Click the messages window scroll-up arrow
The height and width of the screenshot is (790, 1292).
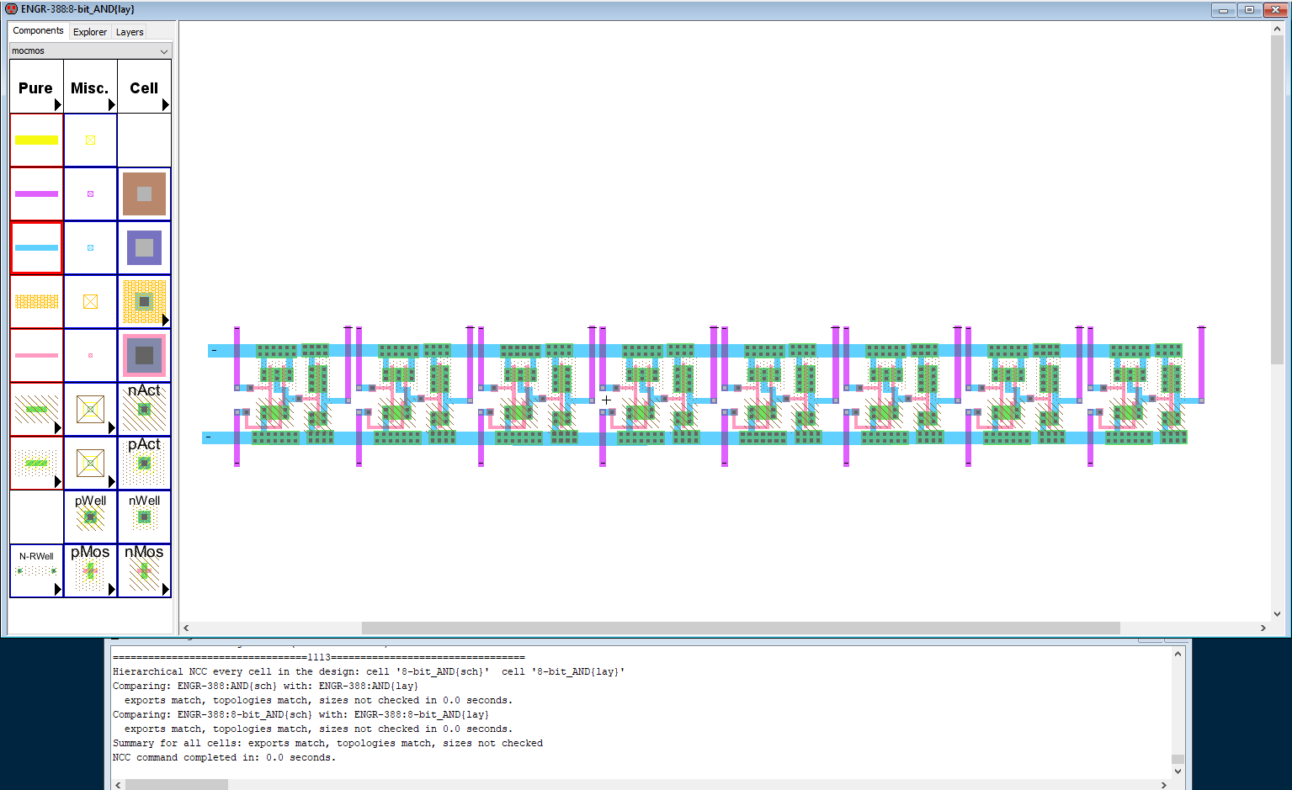[x=1178, y=654]
